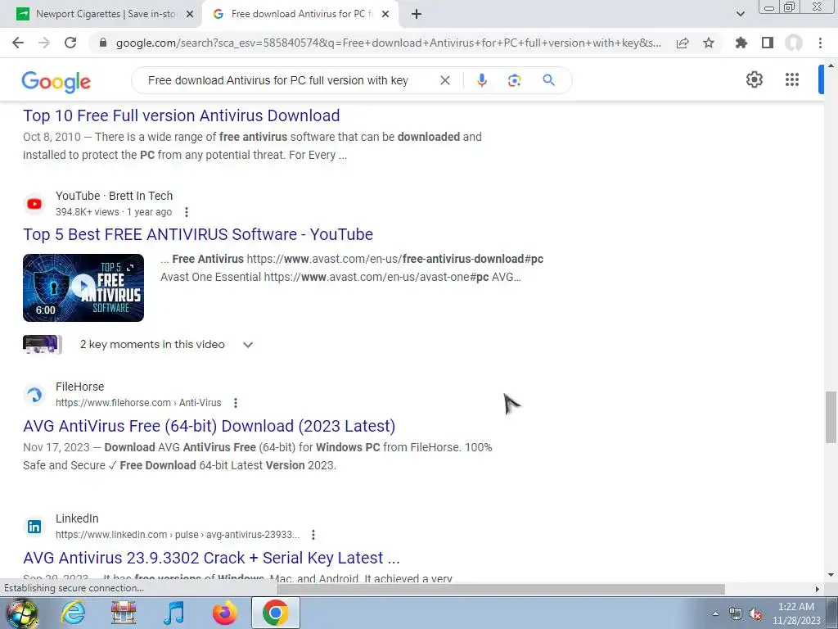Click the key moments preview thumbnail
Screen dimensions: 838x629
point(43,345)
